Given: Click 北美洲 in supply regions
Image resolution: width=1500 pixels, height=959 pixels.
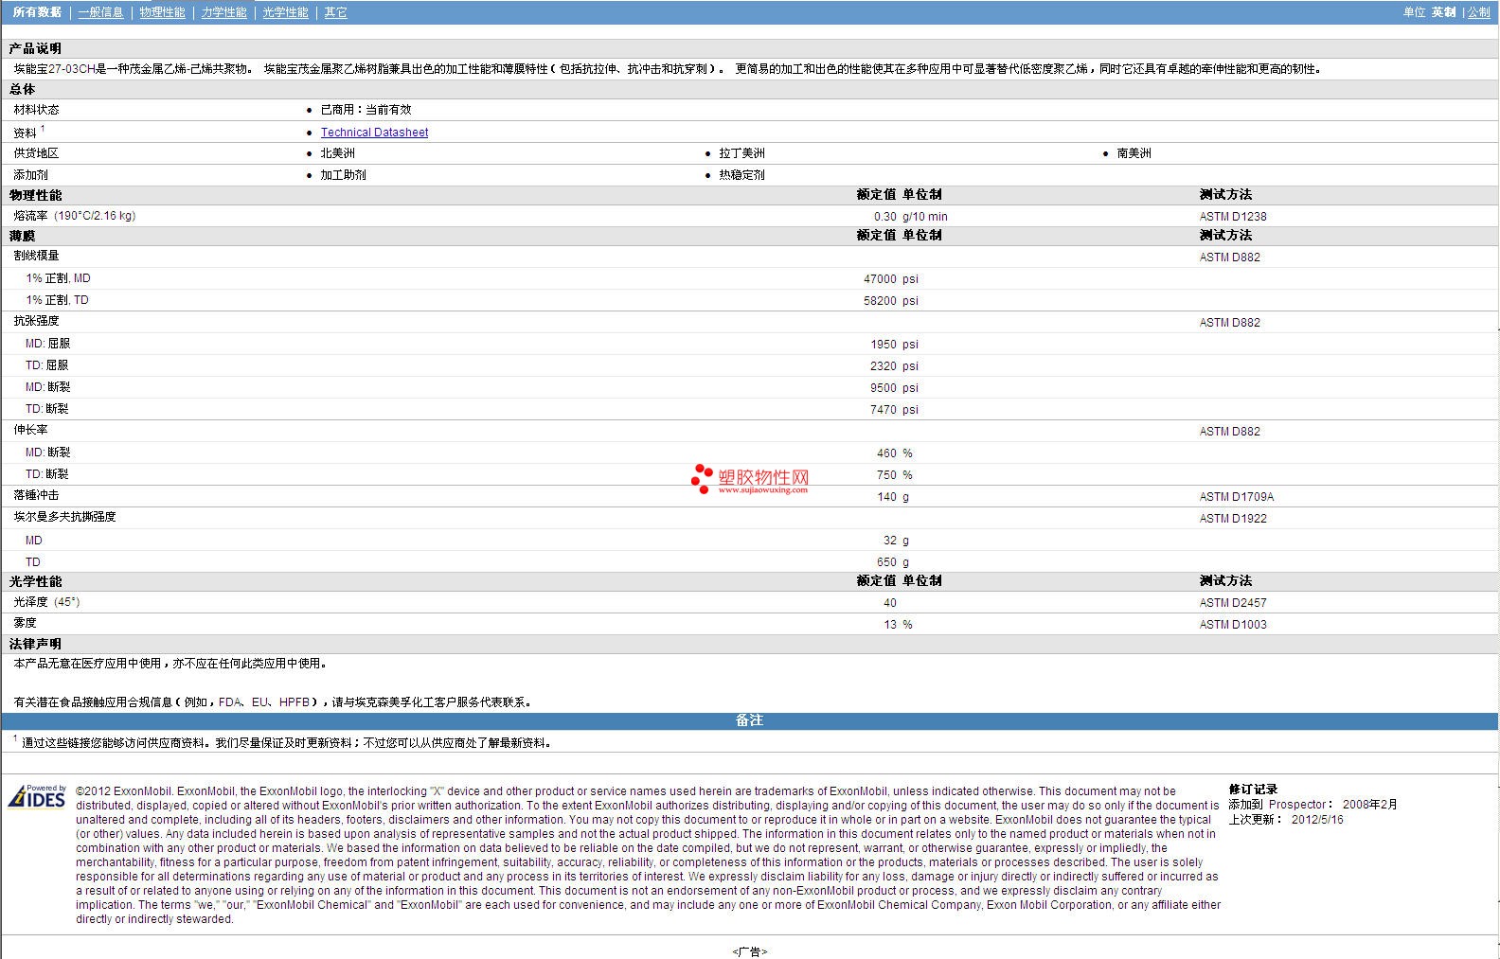Looking at the screenshot, I should coord(337,153).
